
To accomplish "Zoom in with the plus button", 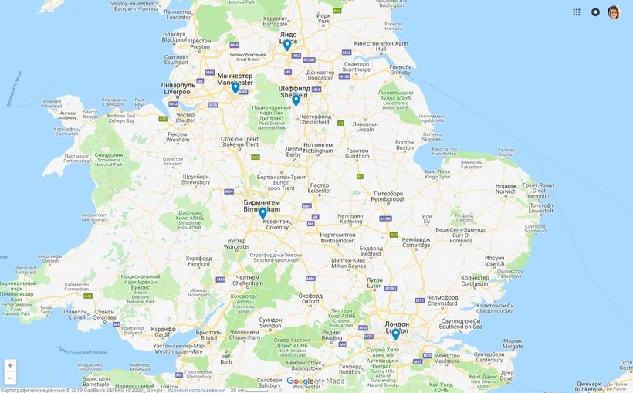I will click(10, 365).
